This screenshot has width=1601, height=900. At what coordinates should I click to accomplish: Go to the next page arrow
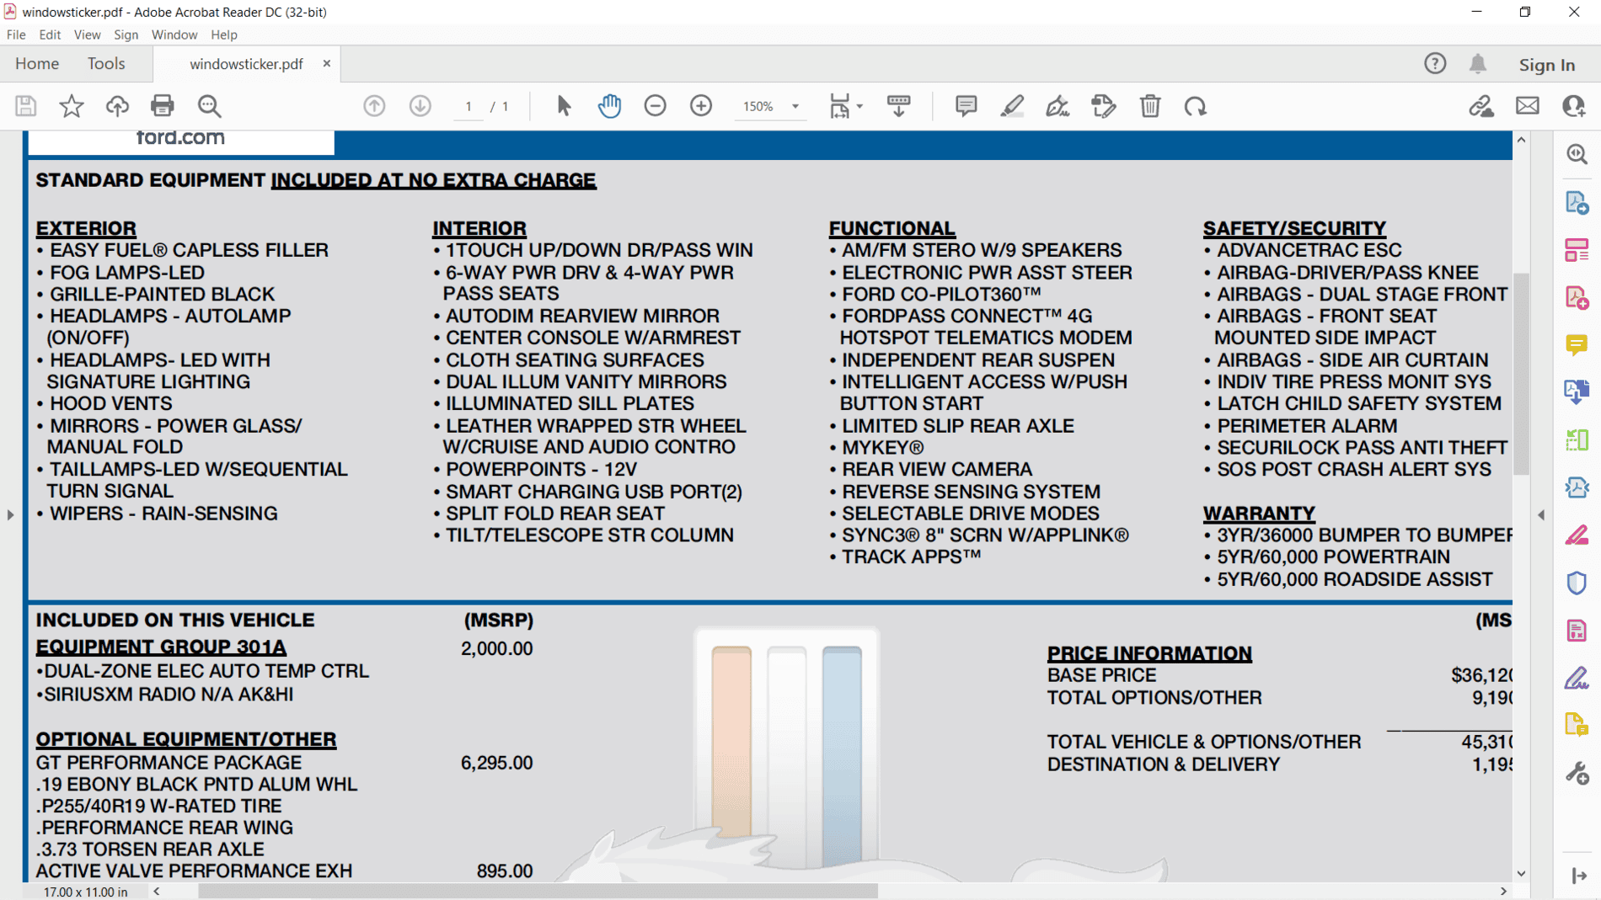(x=420, y=106)
